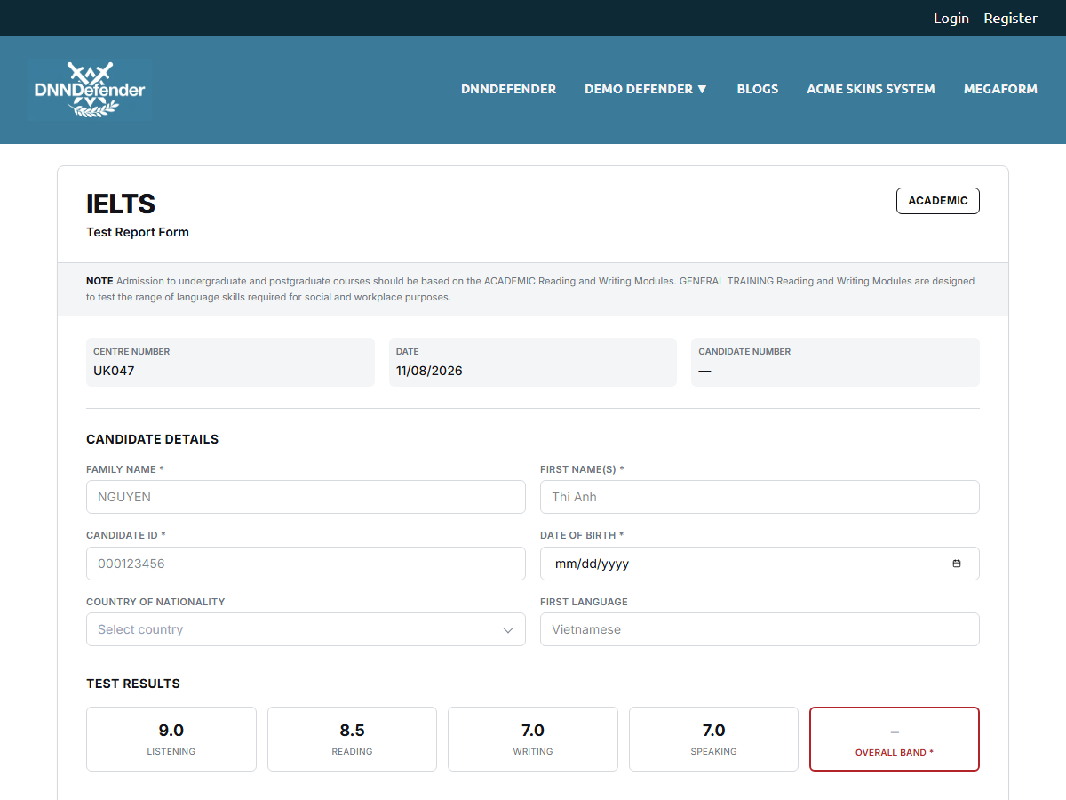Select the Listening score 9.0 box

171,739
